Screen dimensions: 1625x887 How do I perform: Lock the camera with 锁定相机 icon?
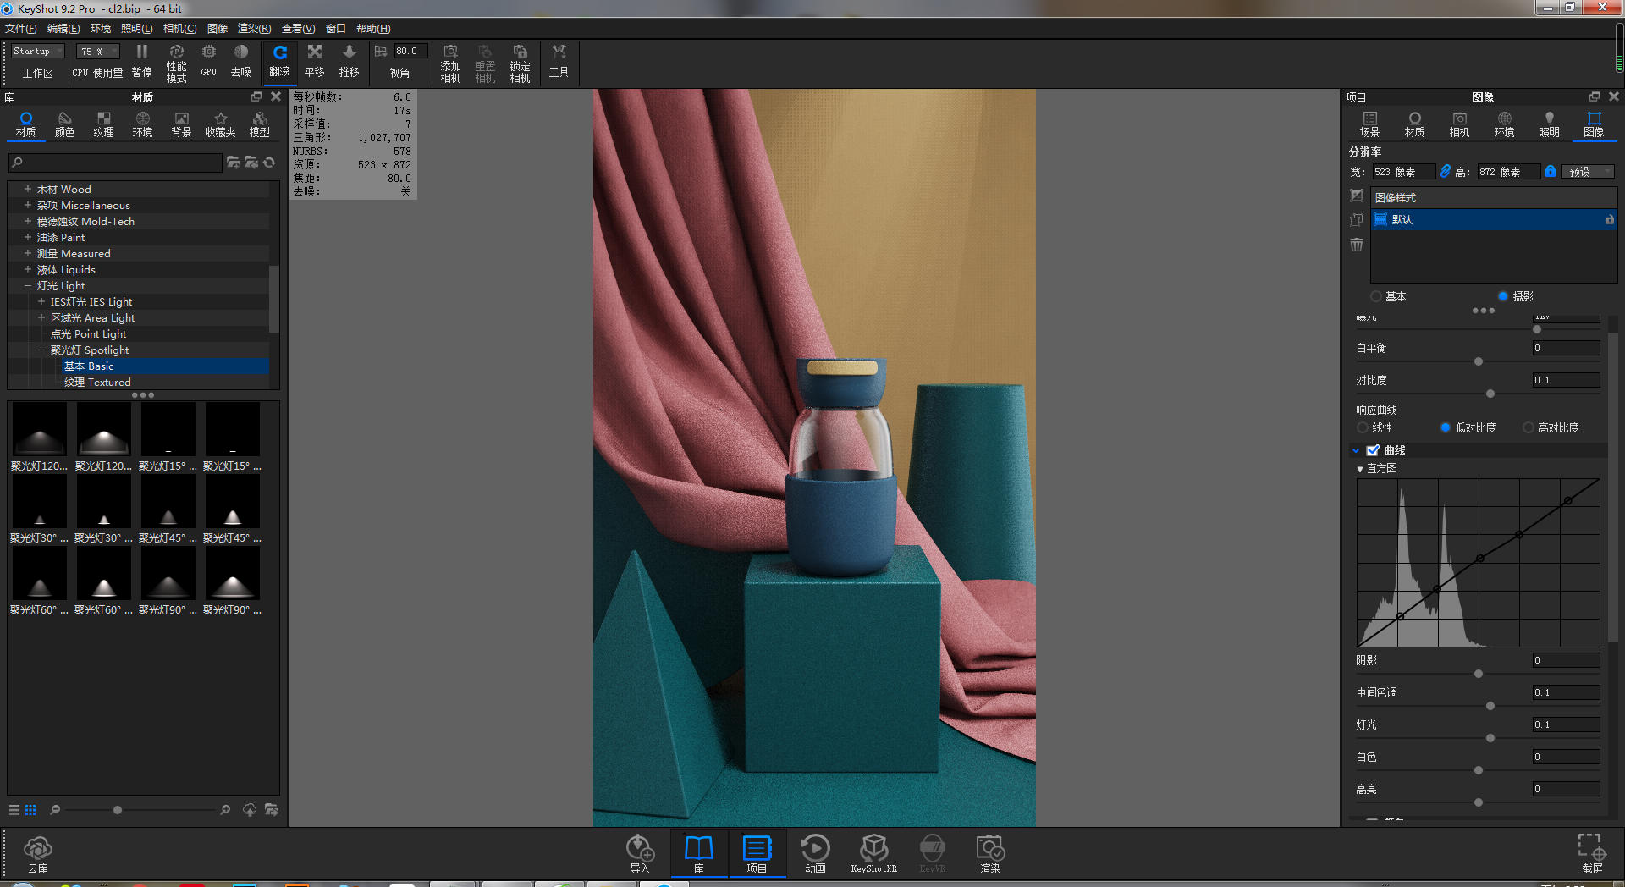(x=520, y=61)
